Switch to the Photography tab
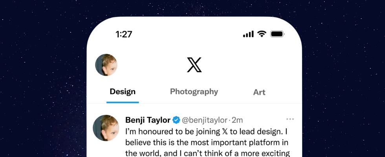385x157 pixels. coord(194,92)
